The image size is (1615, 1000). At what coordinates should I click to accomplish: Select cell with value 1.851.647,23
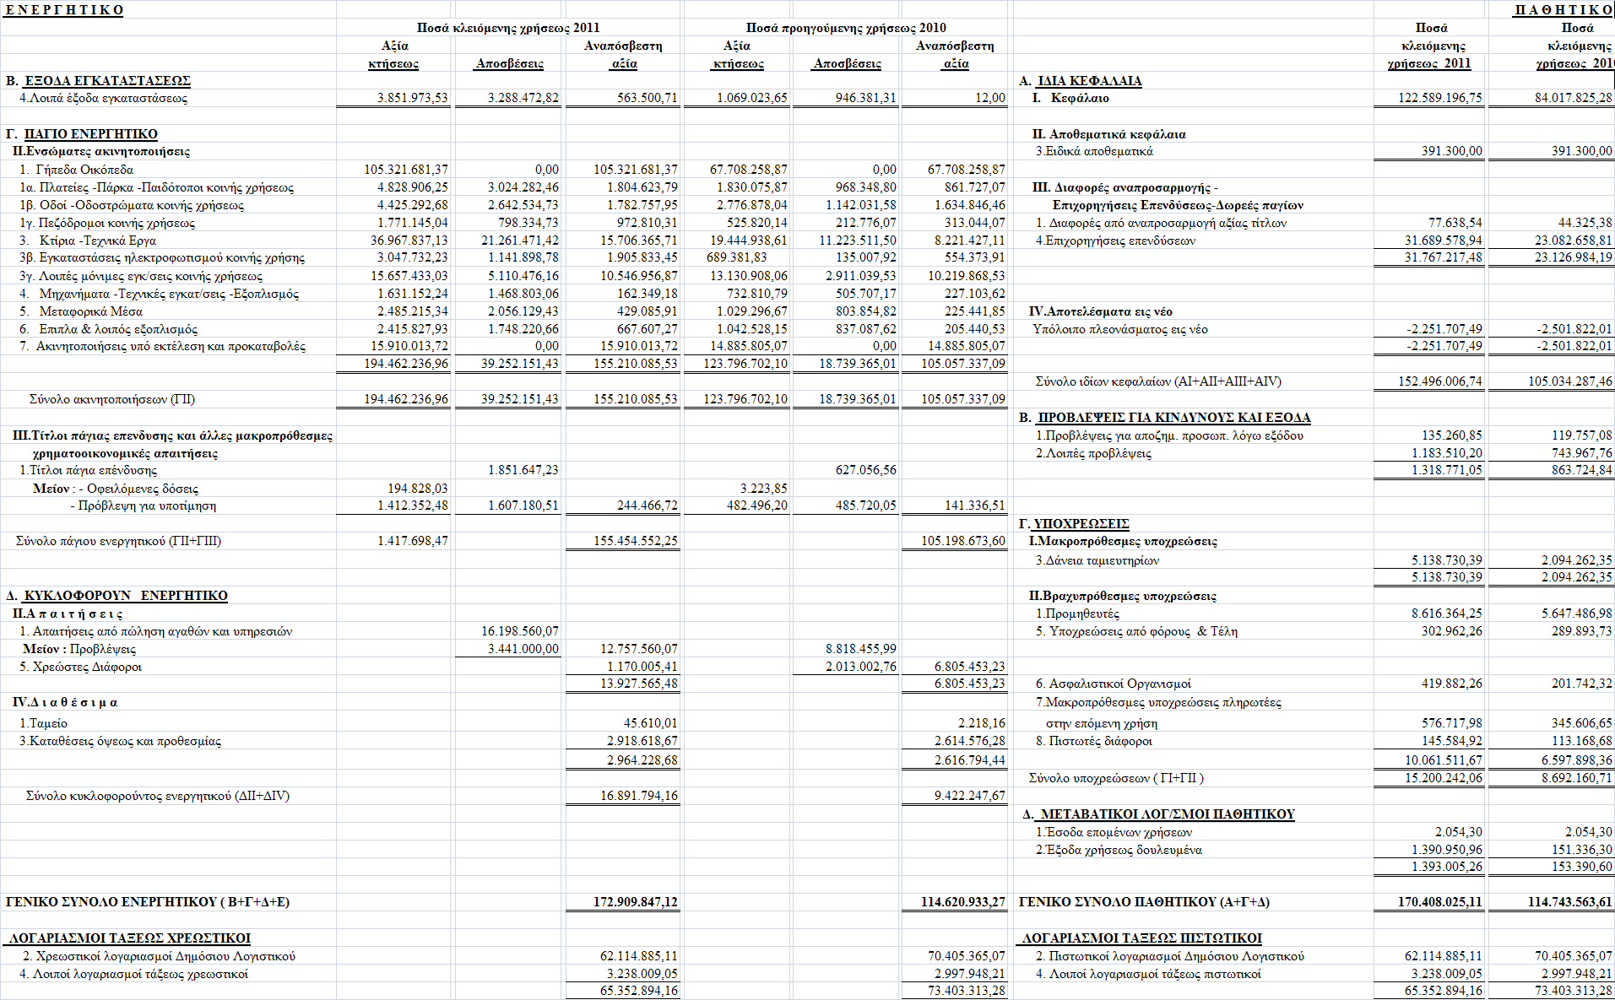523,470
